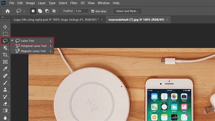215x121 pixels.
Task: Select the Lasso tool in toolbar
Action: click(x=5, y=41)
